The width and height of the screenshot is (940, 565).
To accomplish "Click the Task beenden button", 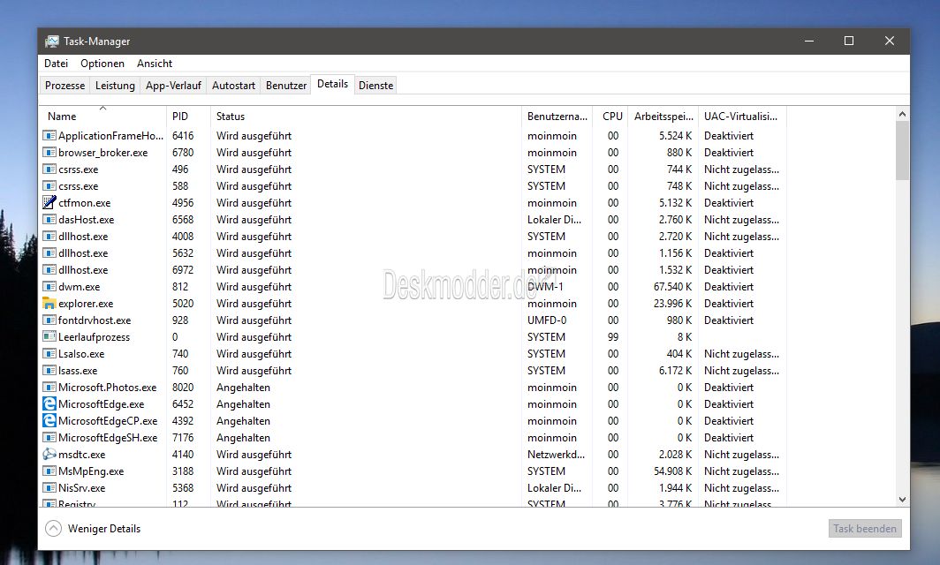I will click(864, 529).
